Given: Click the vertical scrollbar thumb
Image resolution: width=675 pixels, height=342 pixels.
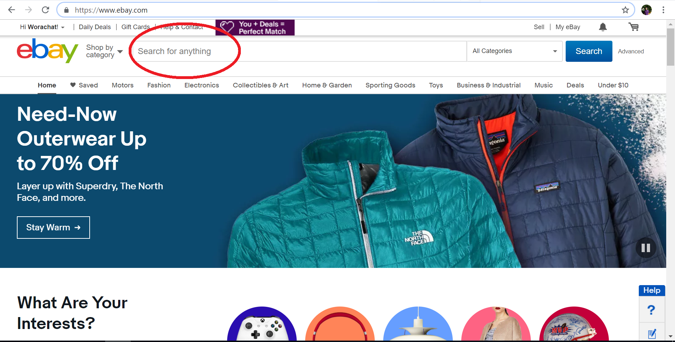Looking at the screenshot, I should tap(670, 47).
